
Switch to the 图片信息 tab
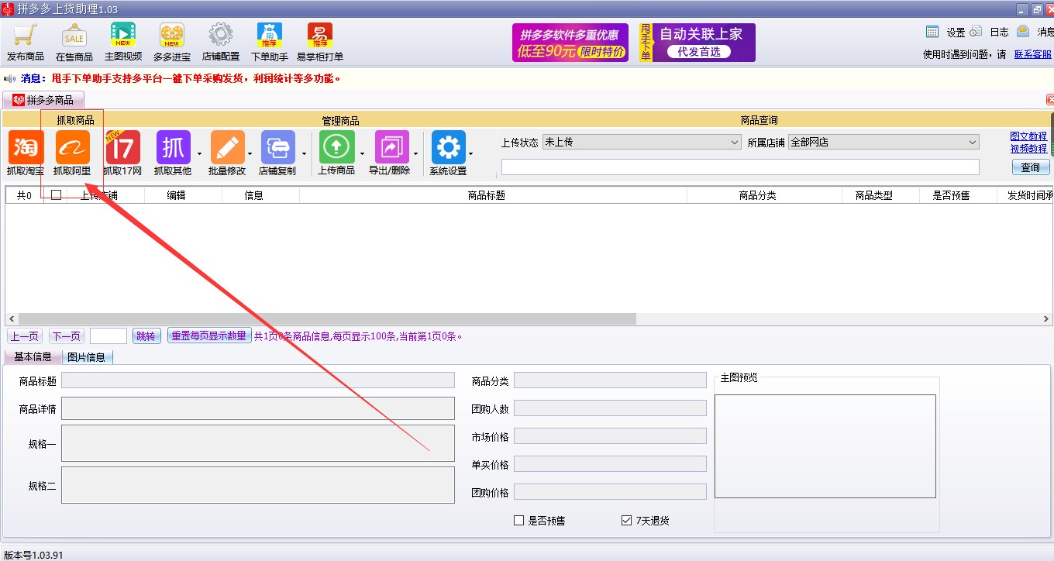click(x=87, y=357)
